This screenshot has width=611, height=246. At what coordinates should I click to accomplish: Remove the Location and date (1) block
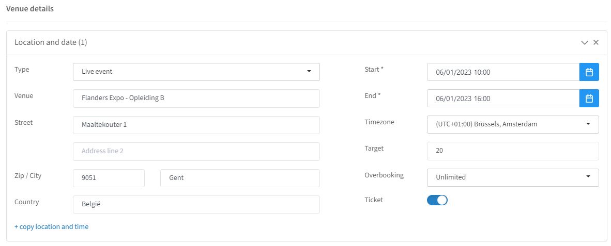point(596,43)
